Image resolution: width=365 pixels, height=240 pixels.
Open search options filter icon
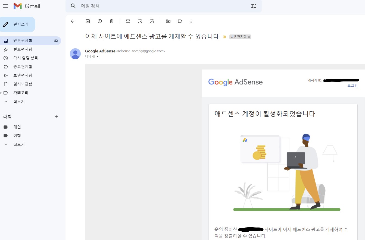[x=254, y=6]
